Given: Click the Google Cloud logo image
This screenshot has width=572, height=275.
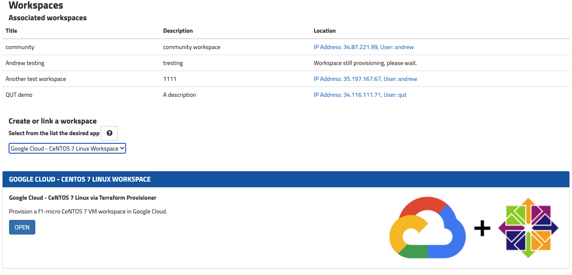Looking at the screenshot, I should [x=427, y=227].
